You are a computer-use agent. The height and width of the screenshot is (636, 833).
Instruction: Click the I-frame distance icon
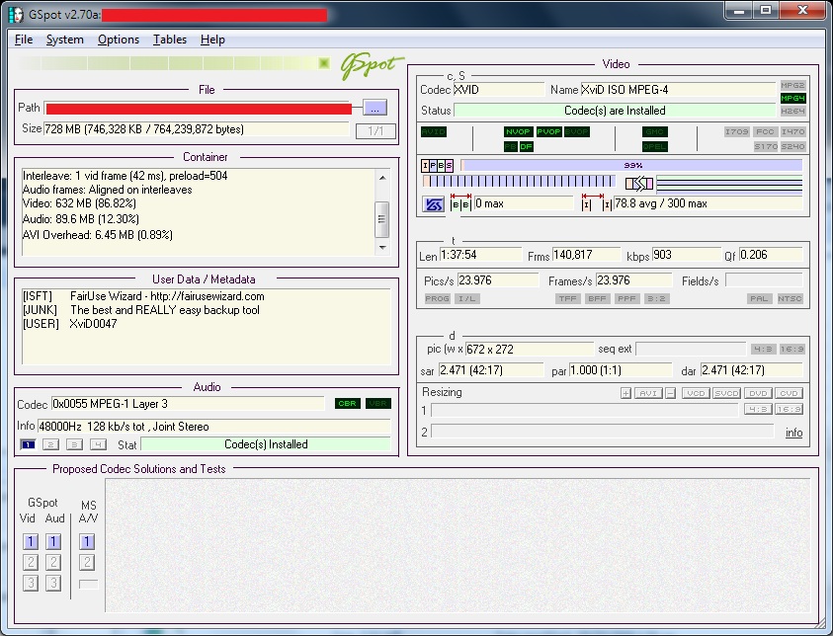(x=596, y=202)
